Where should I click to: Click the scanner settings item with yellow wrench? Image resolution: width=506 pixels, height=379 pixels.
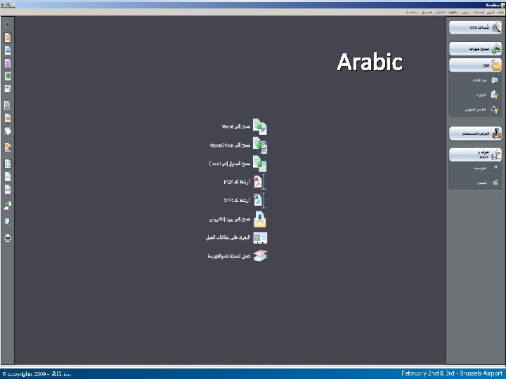(x=481, y=109)
